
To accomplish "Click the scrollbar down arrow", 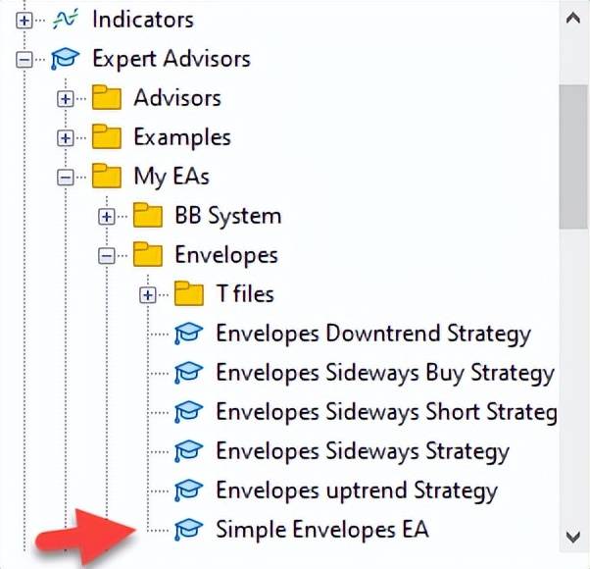I will coord(574,536).
